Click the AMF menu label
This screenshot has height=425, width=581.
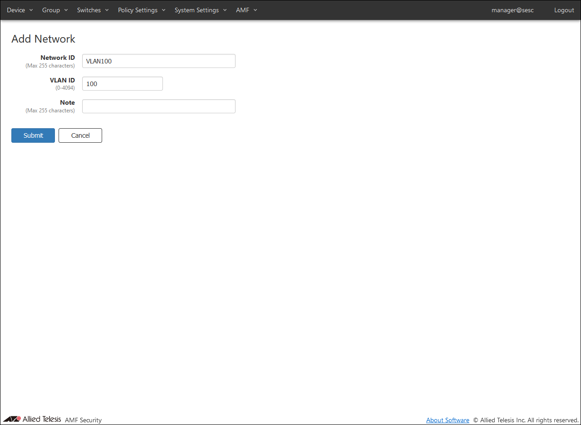(x=242, y=10)
